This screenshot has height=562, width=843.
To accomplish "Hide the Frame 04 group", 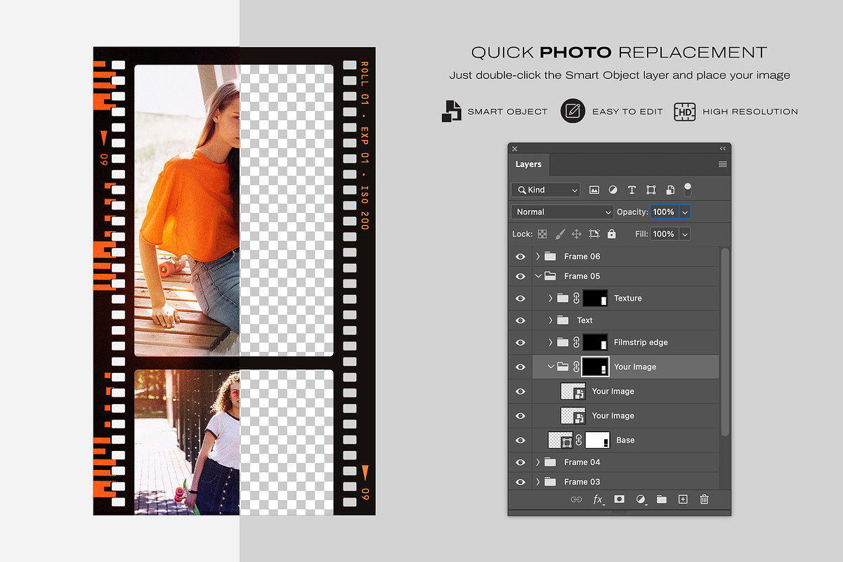I will (x=521, y=462).
